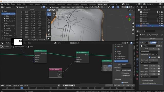Select the Move tool in viewport toolbar
Screen dimensions: 164x92
[49, 22]
